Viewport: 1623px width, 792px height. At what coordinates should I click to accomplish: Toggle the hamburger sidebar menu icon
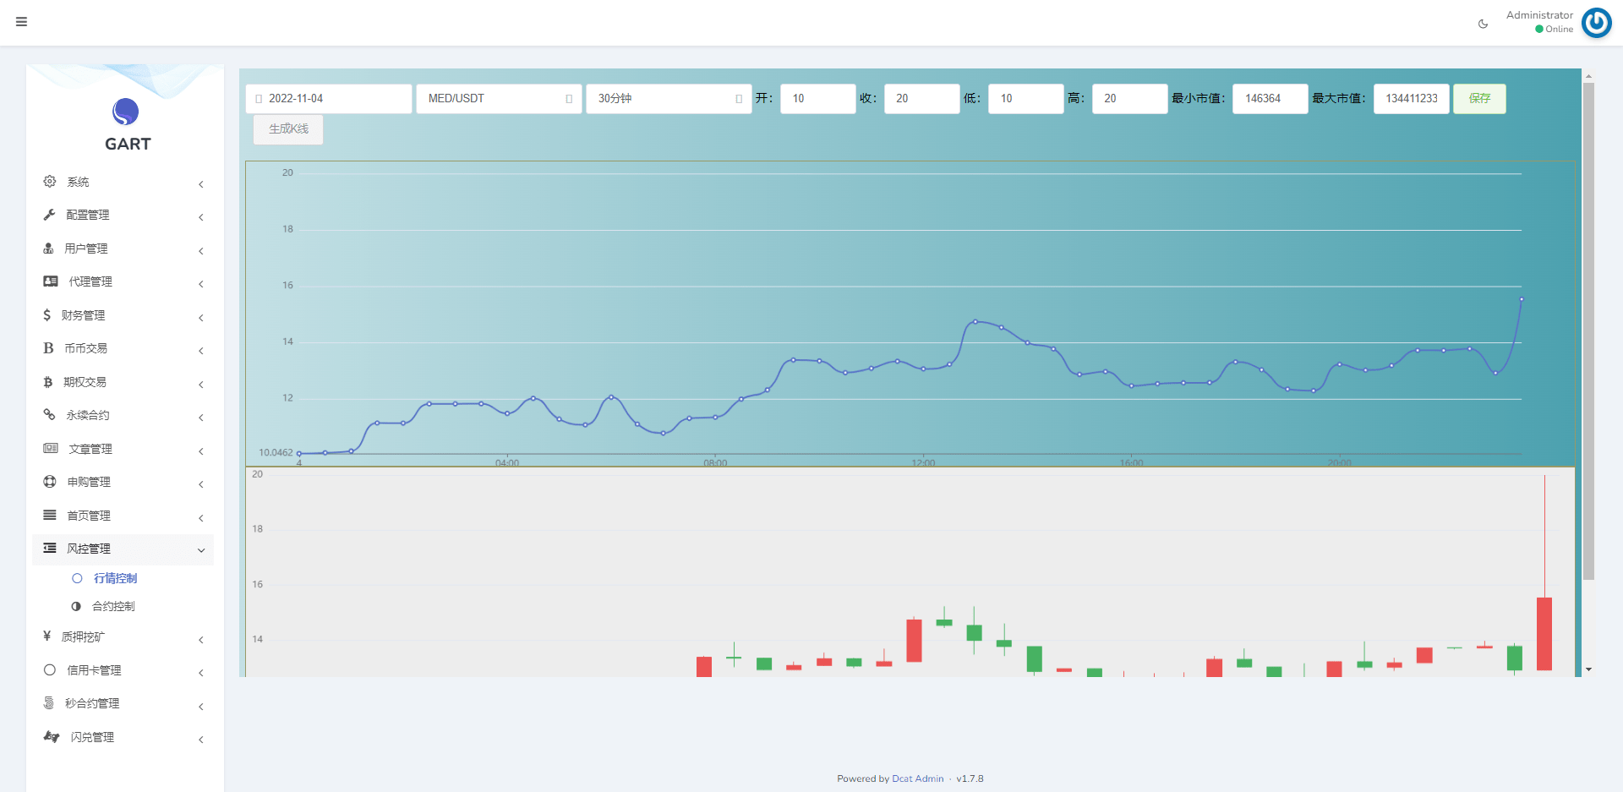[21, 22]
